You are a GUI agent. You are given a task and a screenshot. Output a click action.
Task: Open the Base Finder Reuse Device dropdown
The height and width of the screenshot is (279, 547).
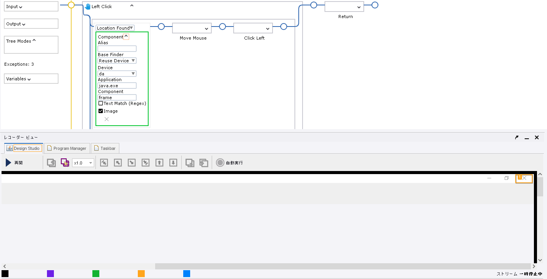pyautogui.click(x=117, y=61)
